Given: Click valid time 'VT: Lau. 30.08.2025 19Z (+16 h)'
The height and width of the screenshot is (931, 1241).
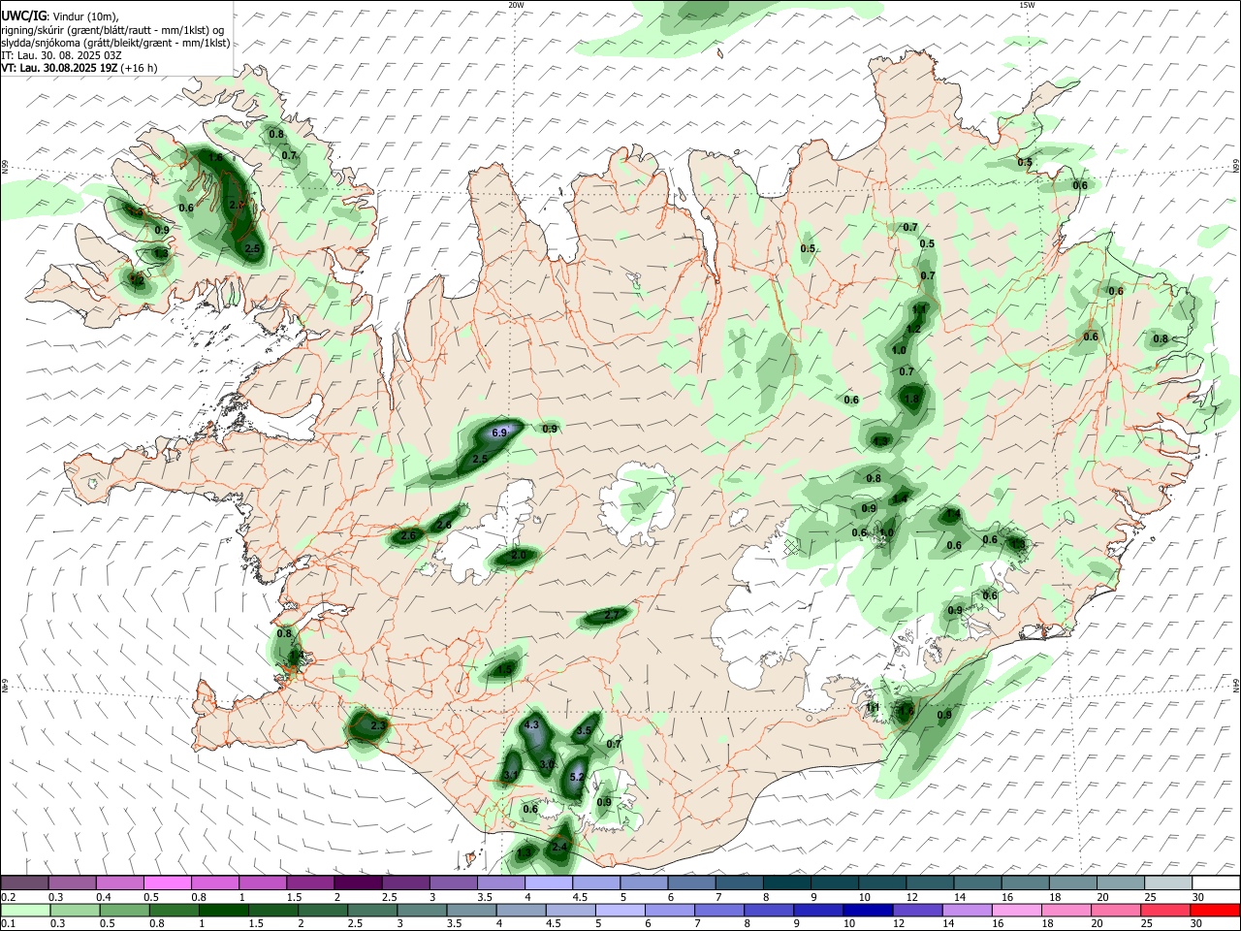Looking at the screenshot, I should [x=80, y=68].
